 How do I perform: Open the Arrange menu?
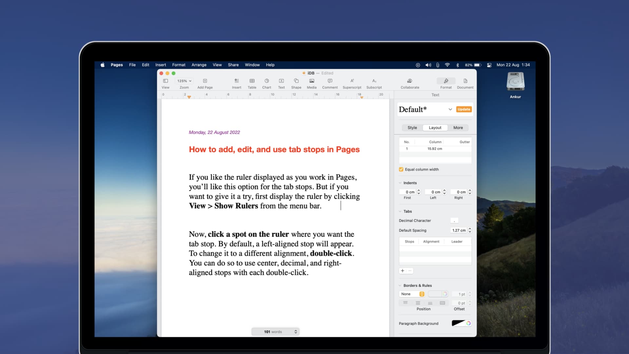(x=199, y=65)
